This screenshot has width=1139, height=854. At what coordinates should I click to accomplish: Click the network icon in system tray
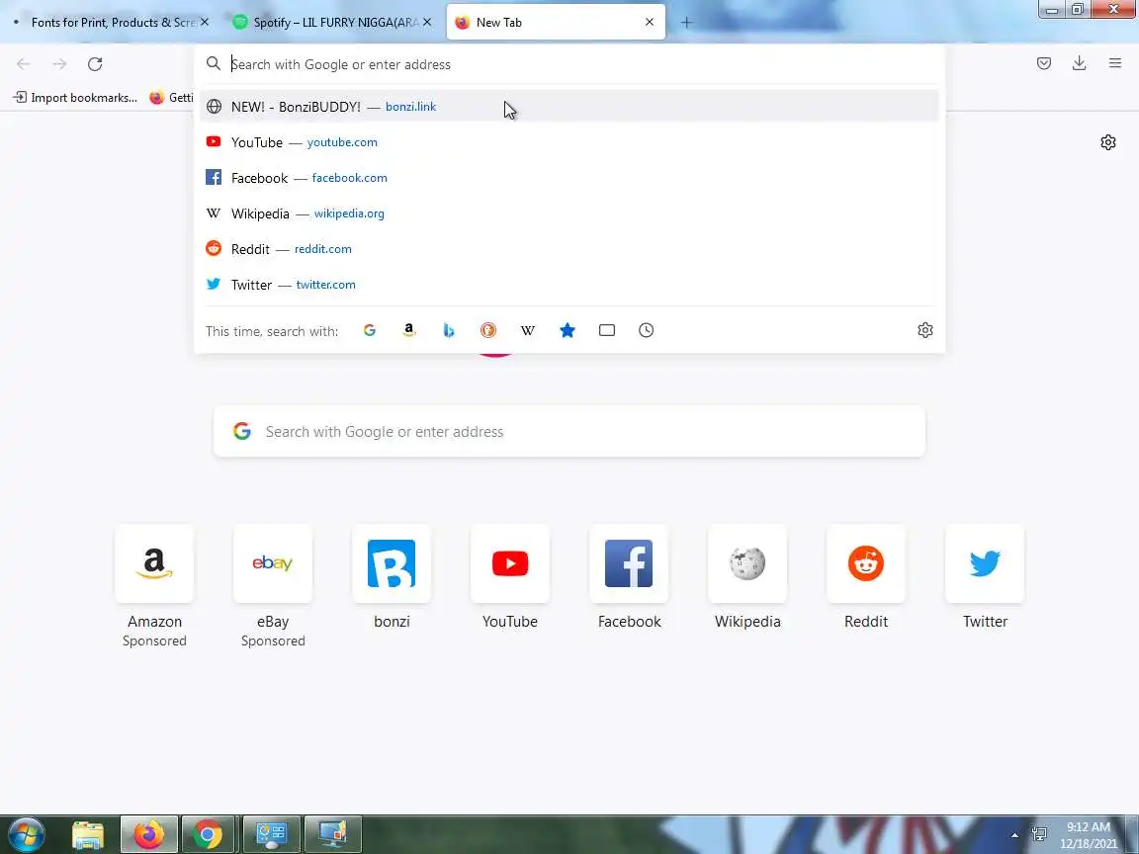coord(1039,835)
